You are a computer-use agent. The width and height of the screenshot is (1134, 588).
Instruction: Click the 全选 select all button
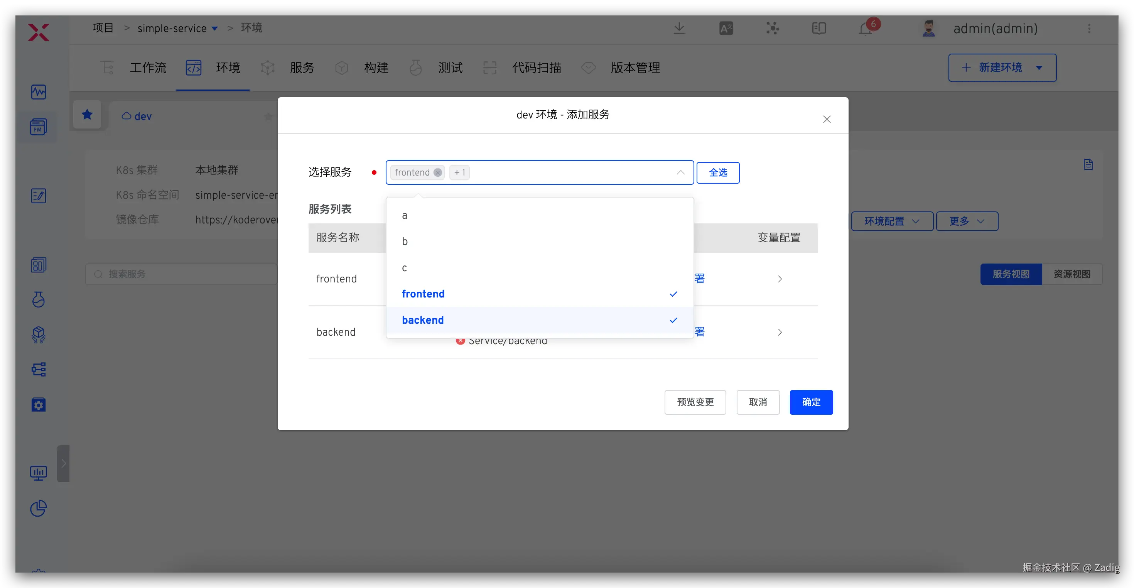click(717, 172)
